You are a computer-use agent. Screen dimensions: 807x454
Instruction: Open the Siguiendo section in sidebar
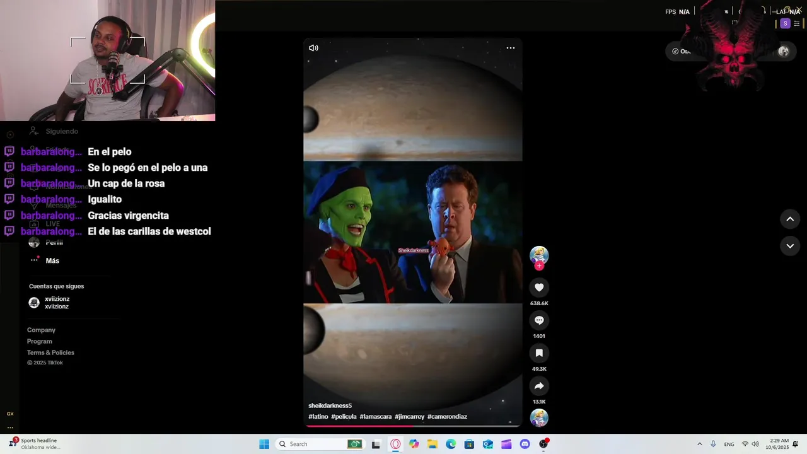coord(54,131)
